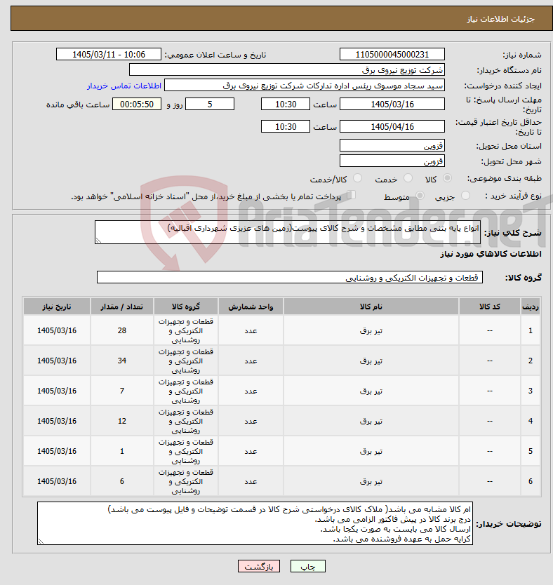This screenshot has height=585, width=553.
Task: Click the price validity time 10:30 field
Action: [x=286, y=126]
